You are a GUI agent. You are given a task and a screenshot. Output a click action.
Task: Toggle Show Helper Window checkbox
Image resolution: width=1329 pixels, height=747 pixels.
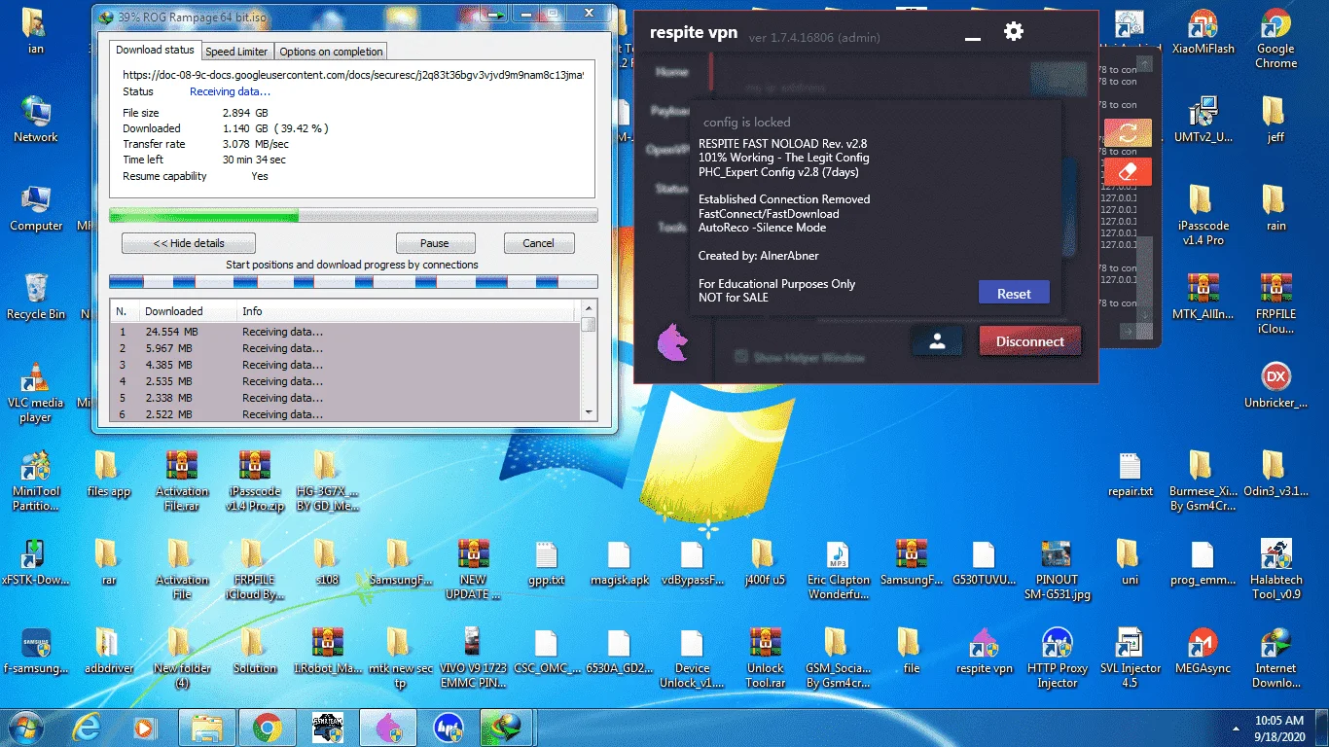tap(741, 357)
